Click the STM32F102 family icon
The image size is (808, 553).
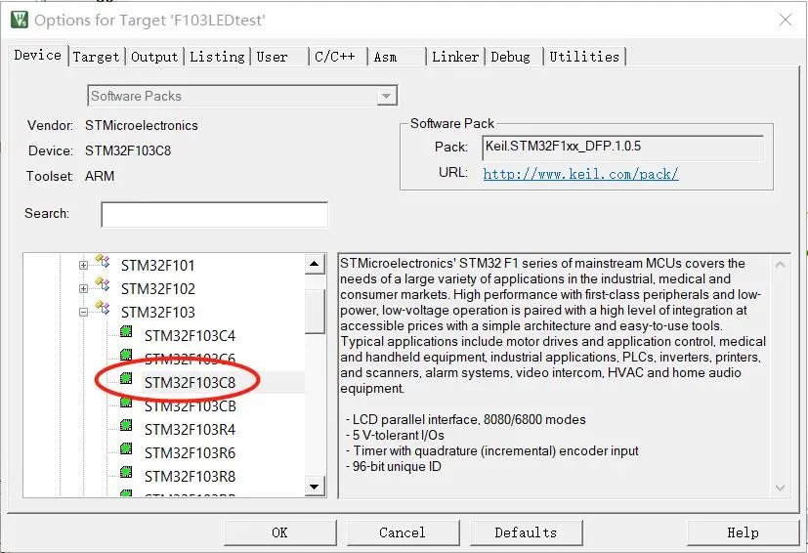(x=103, y=284)
